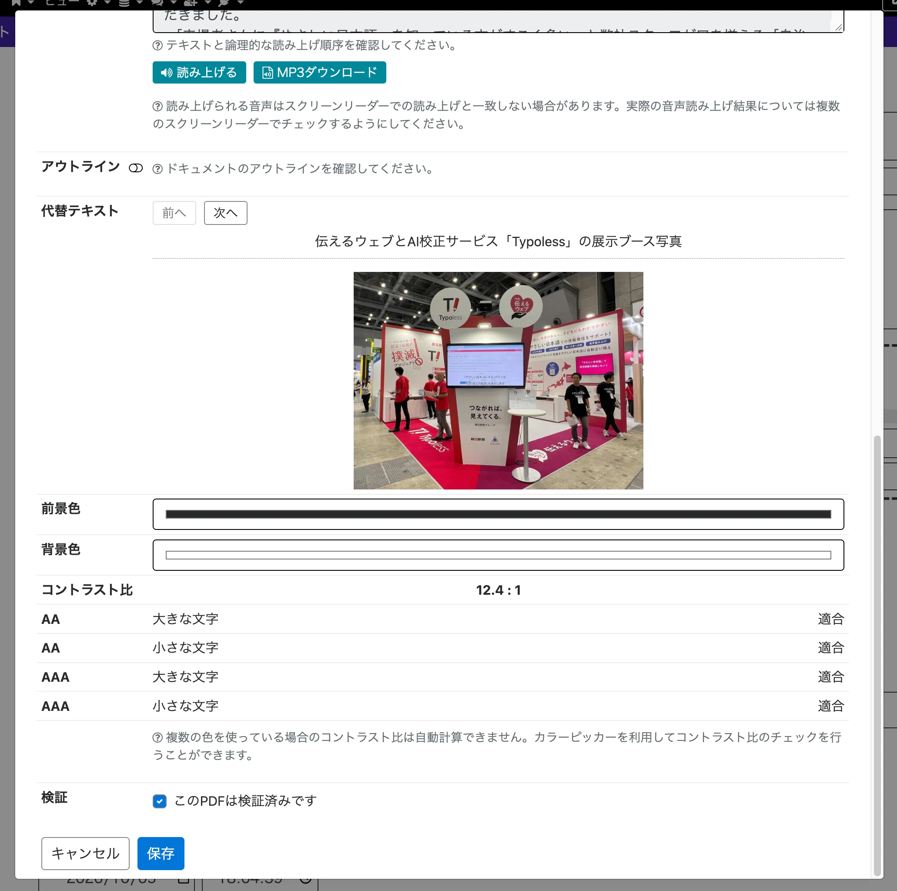Screen dimensions: 897x891
Task: Click the MP3ダウンロード button
Action: pyautogui.click(x=319, y=72)
